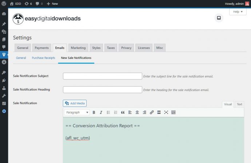
Task: Open Media library icon in sidebar
Action: 4,32
